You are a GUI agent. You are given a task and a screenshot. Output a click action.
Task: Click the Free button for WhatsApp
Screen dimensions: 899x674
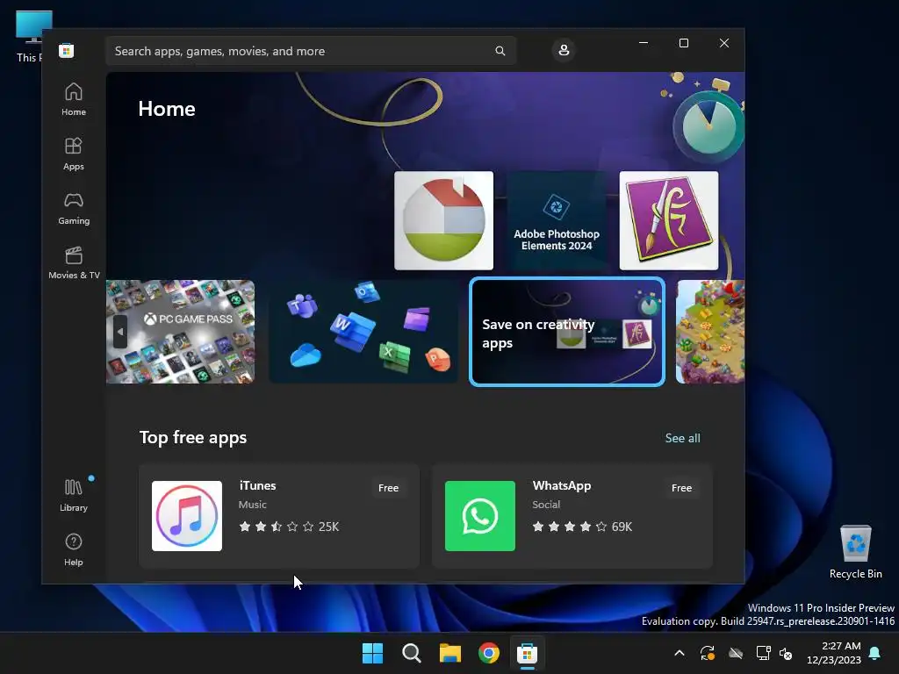pyautogui.click(x=681, y=488)
